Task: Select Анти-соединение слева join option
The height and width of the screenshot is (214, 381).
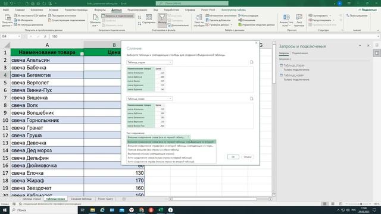Action: (x=171, y=158)
